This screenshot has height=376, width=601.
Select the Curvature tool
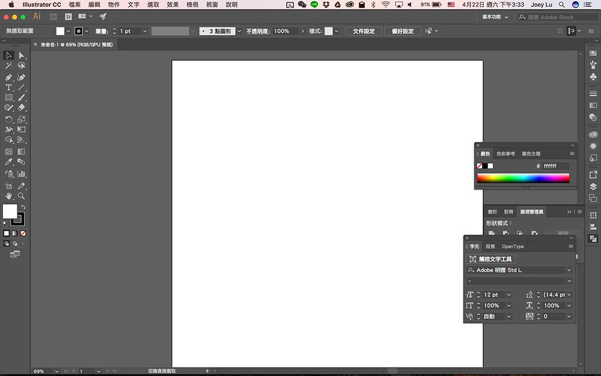pyautogui.click(x=22, y=78)
